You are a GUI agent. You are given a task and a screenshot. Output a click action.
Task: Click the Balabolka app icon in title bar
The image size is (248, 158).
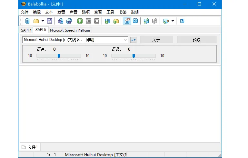(x=24, y=4)
